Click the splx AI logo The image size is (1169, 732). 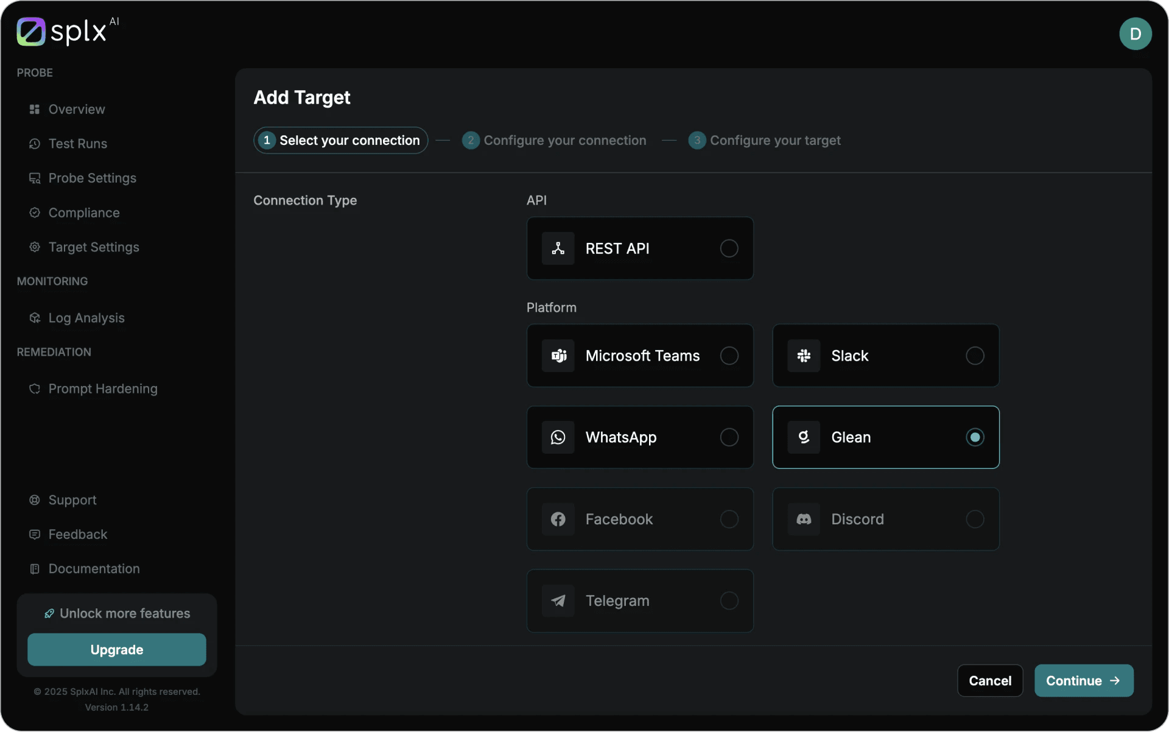68,31
